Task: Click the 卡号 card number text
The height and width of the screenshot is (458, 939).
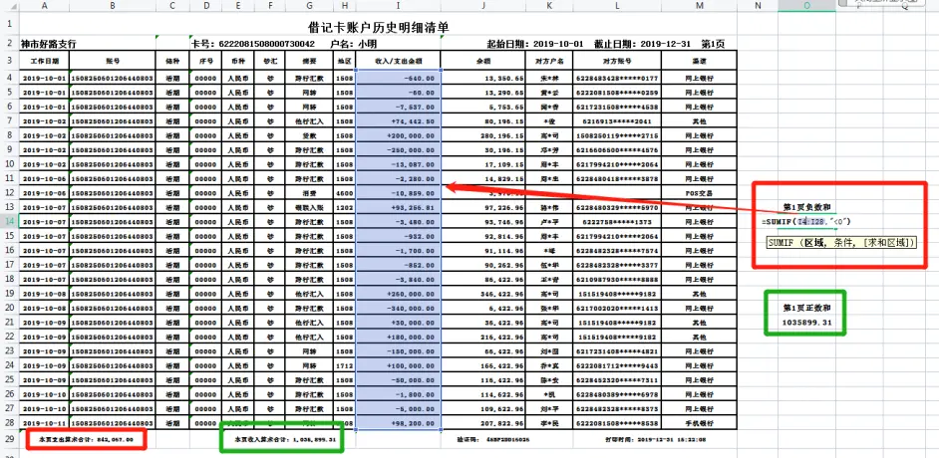Action: pos(253,44)
